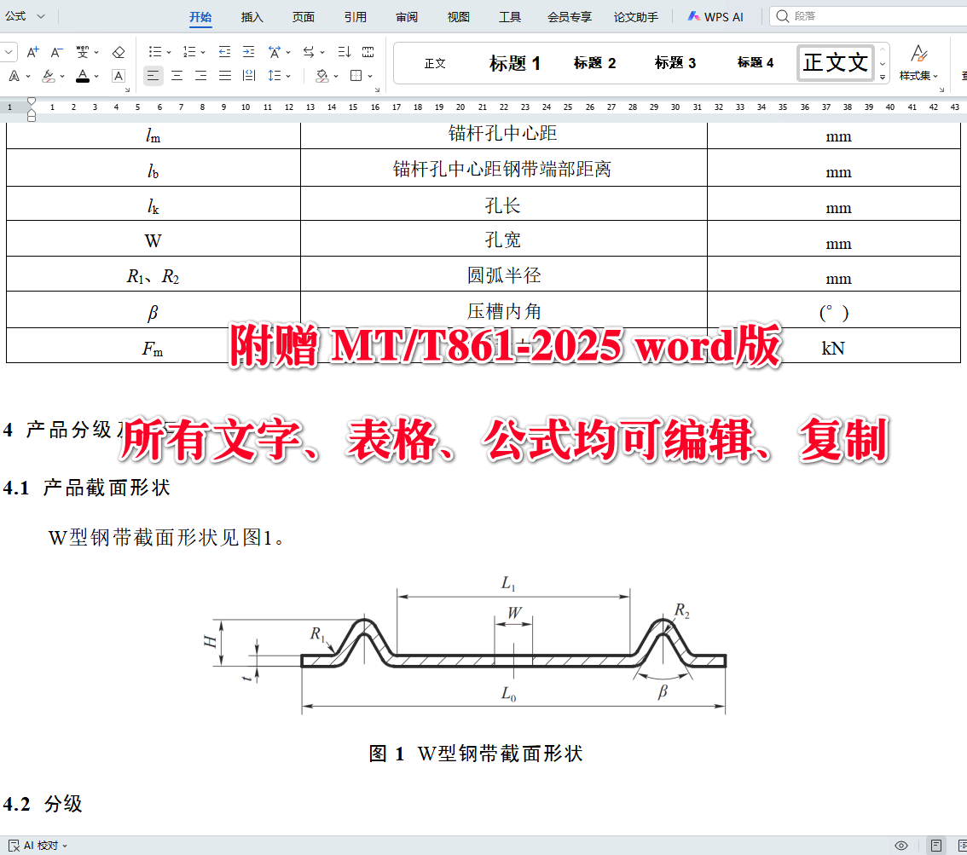Align text right
Viewport: 967px width, 855px height.
click(201, 76)
